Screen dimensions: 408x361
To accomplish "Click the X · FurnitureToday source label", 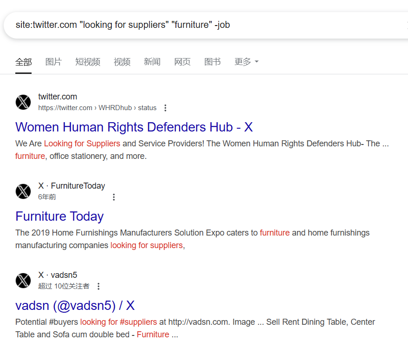I will (71, 186).
